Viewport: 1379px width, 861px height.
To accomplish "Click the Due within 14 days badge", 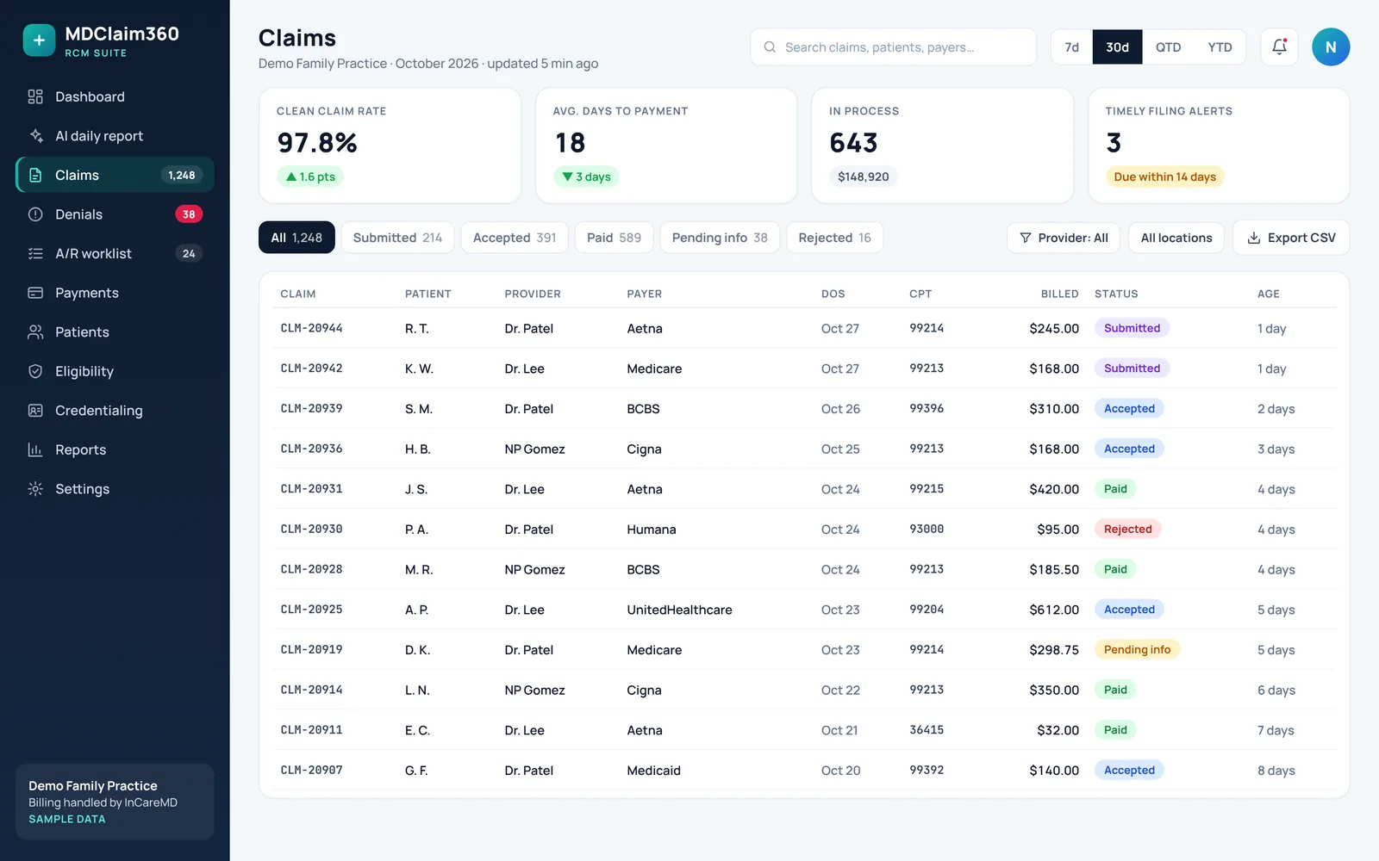I will coord(1165,177).
